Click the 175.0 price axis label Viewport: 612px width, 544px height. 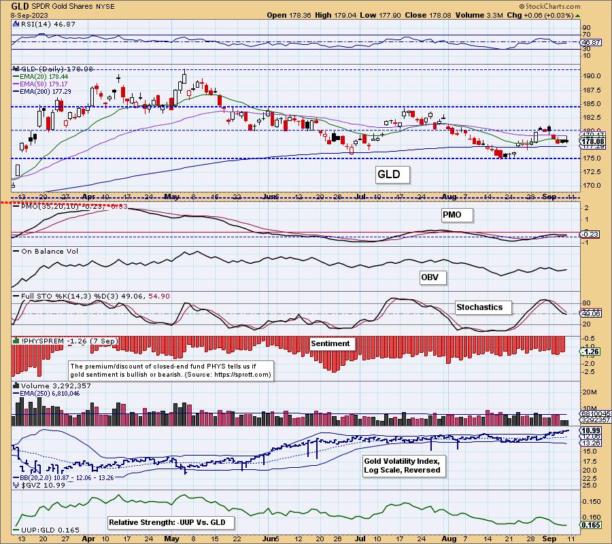click(592, 158)
